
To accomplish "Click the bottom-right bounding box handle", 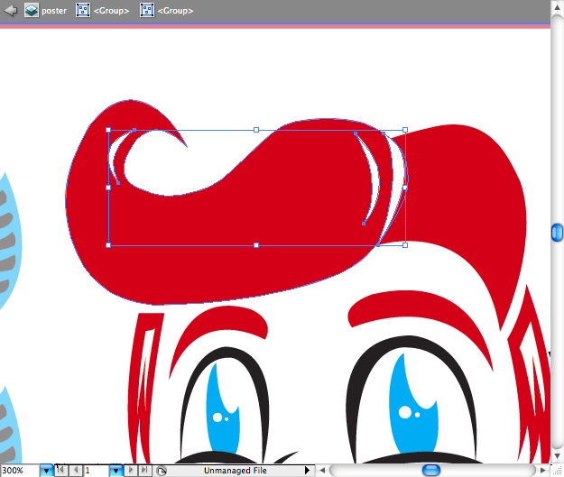I will [405, 245].
